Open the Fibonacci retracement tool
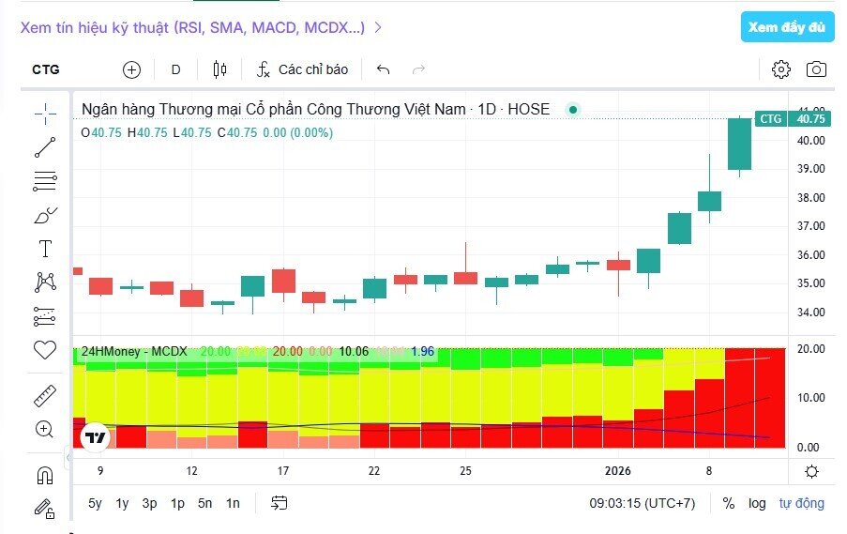The image size is (847, 534). 45,181
